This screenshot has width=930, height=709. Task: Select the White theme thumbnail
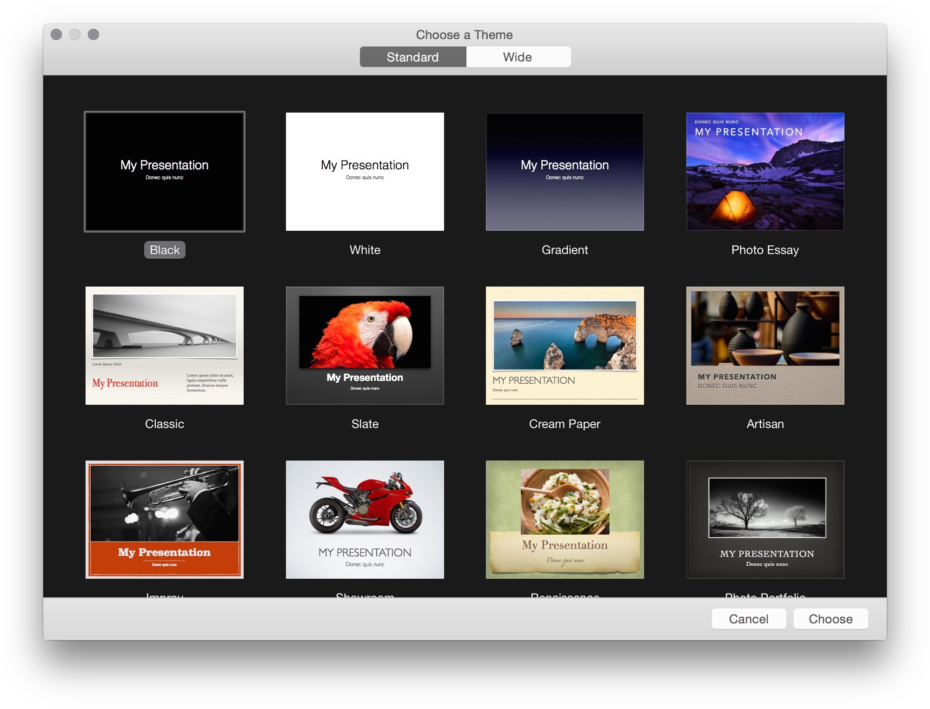[365, 172]
